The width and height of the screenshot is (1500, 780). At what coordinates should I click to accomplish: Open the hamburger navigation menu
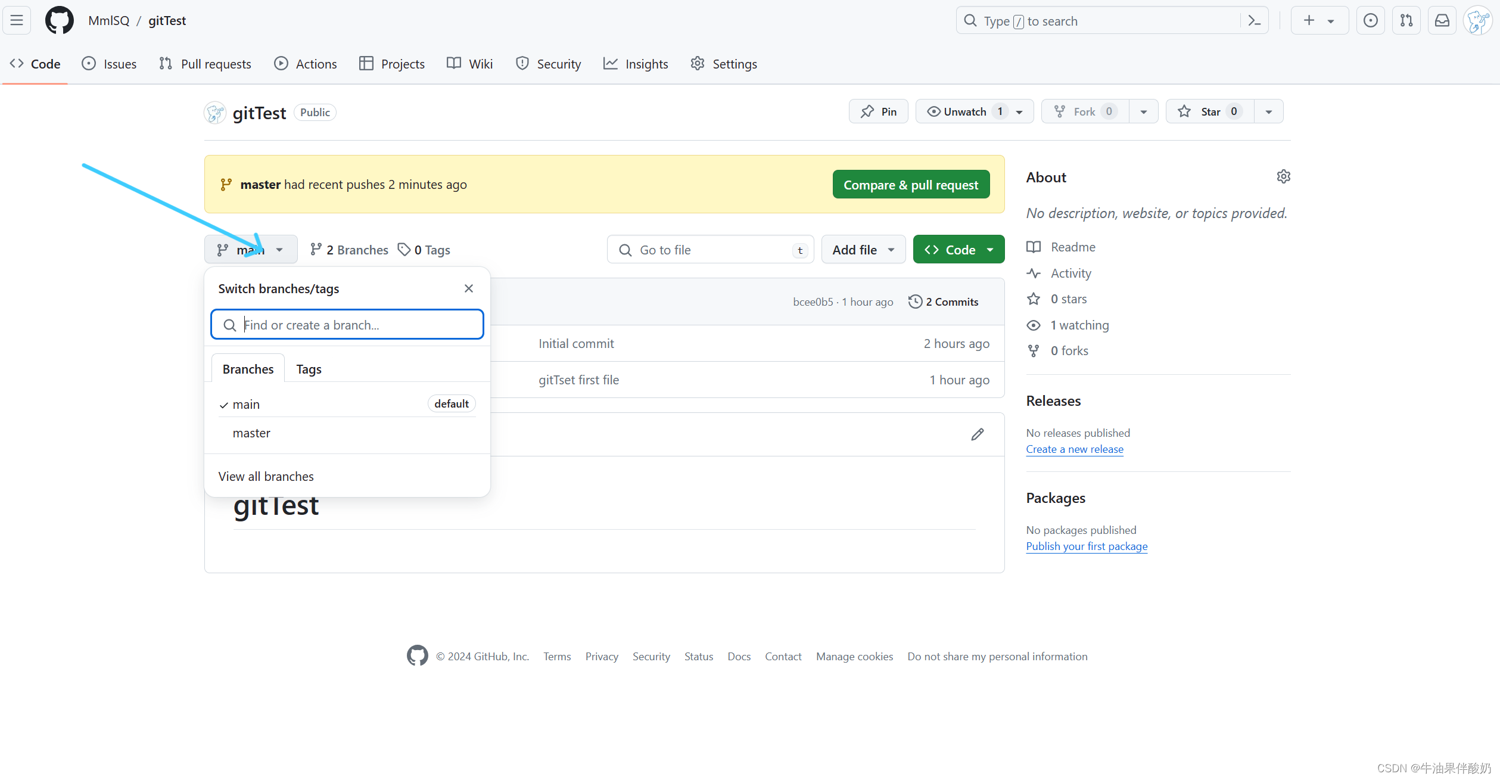[17, 20]
